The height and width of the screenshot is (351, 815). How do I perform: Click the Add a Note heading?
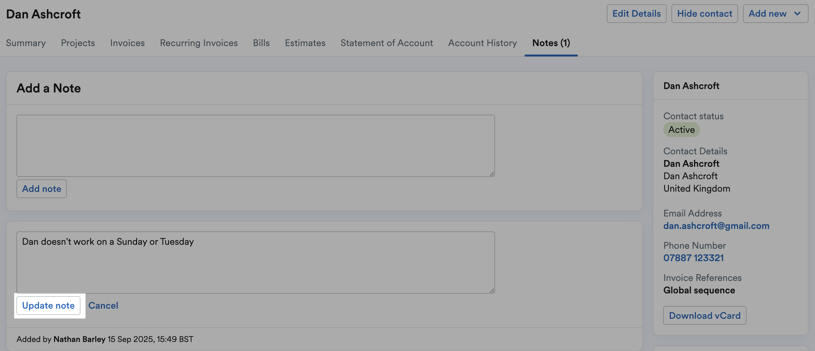click(x=49, y=88)
